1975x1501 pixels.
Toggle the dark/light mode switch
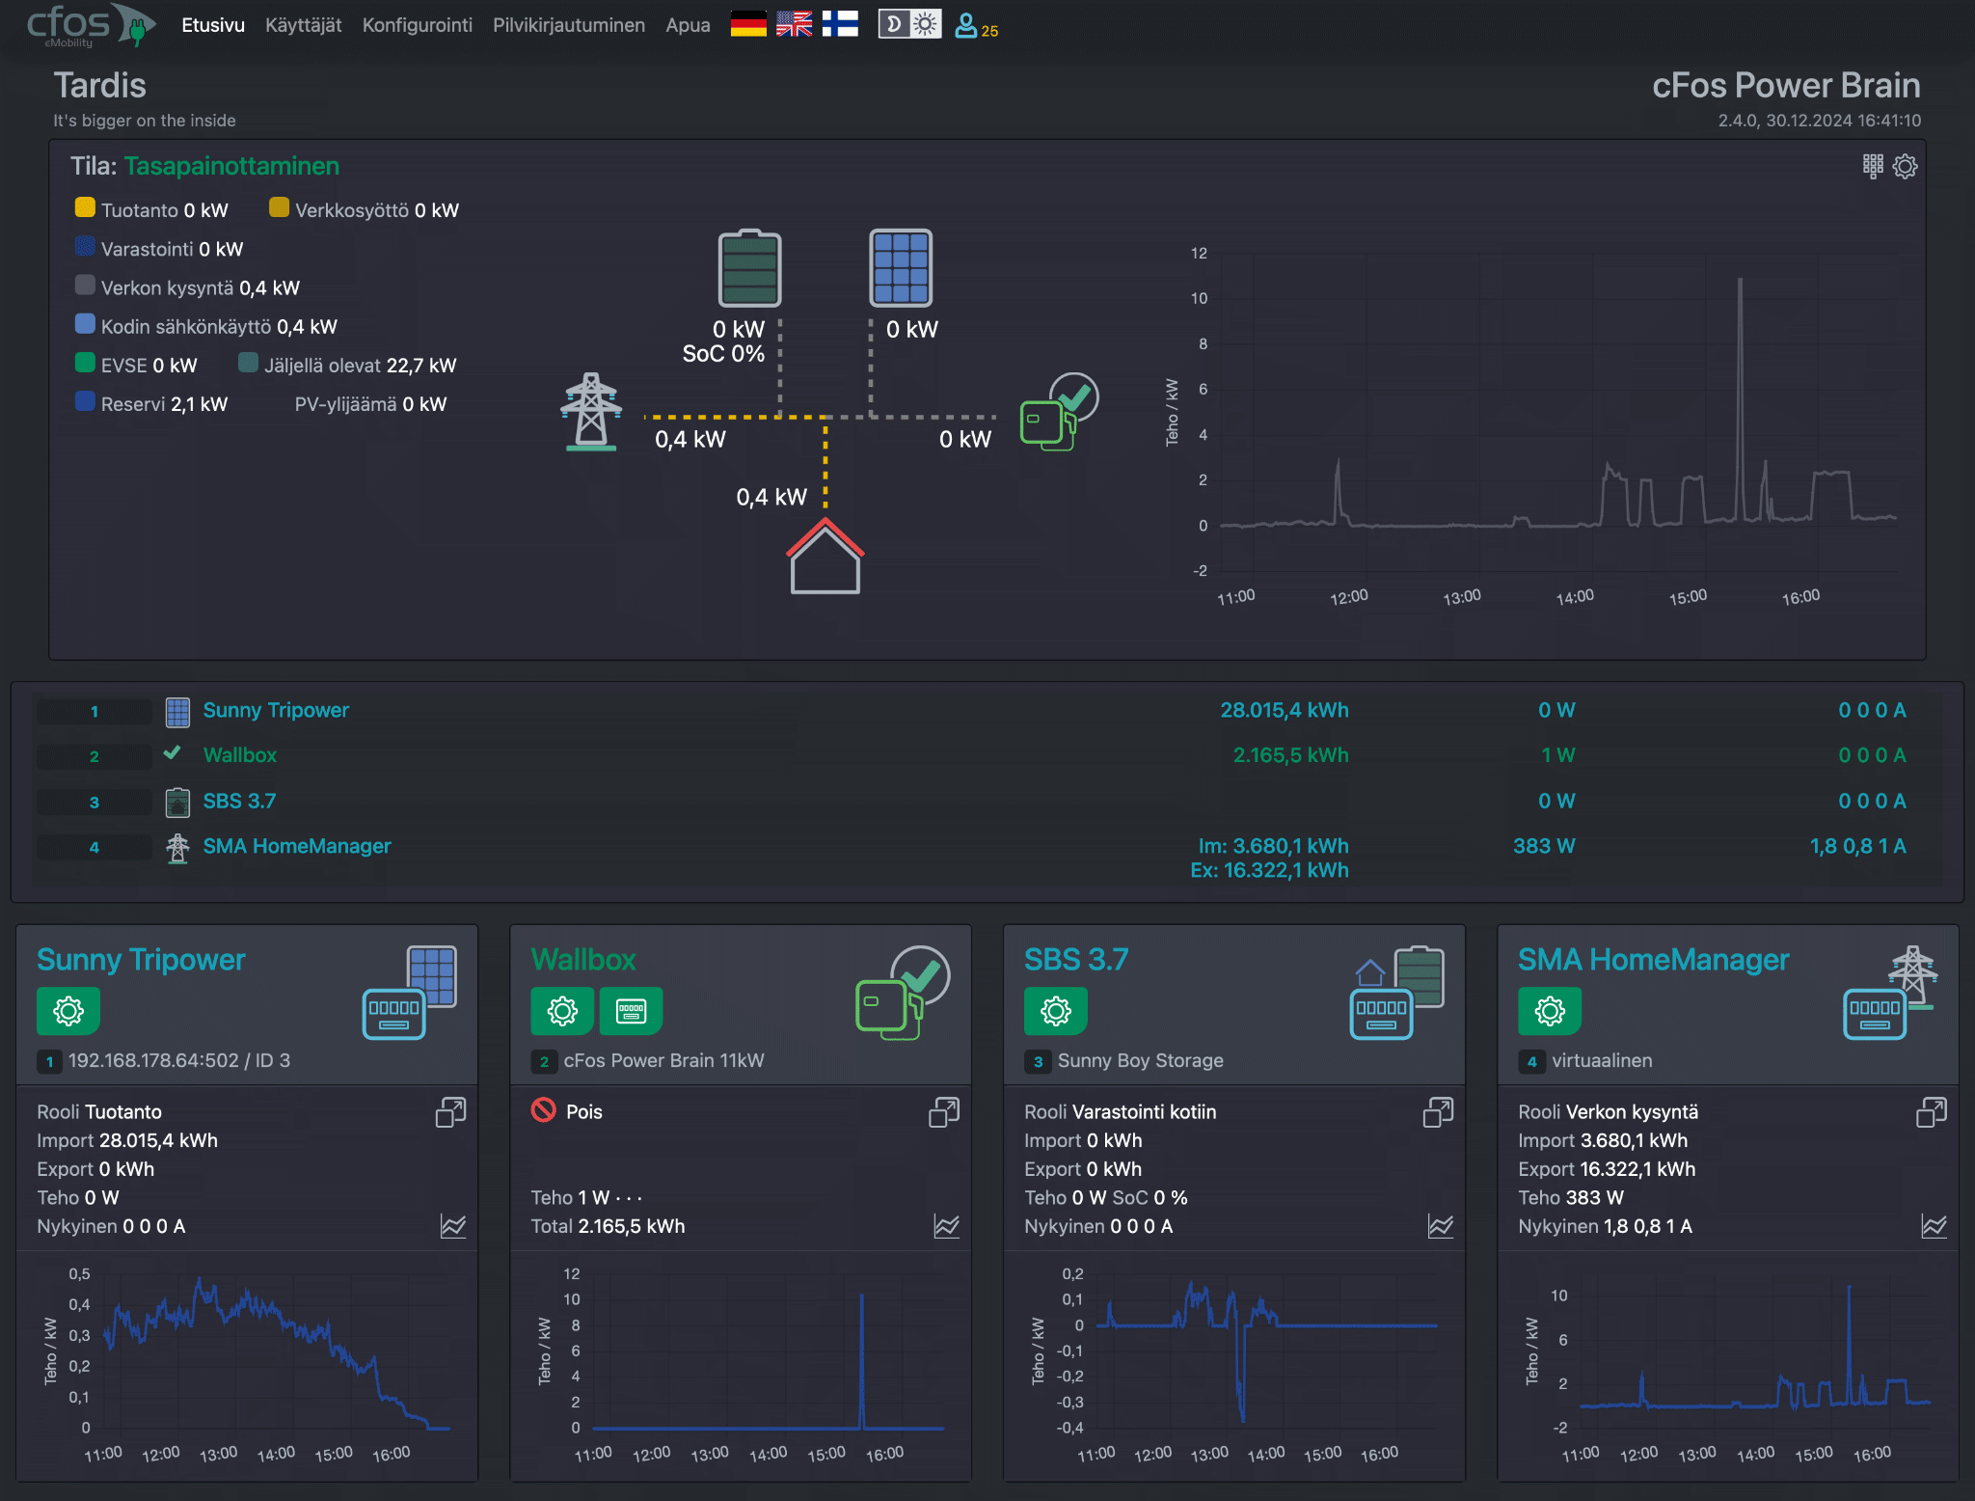coord(908,24)
